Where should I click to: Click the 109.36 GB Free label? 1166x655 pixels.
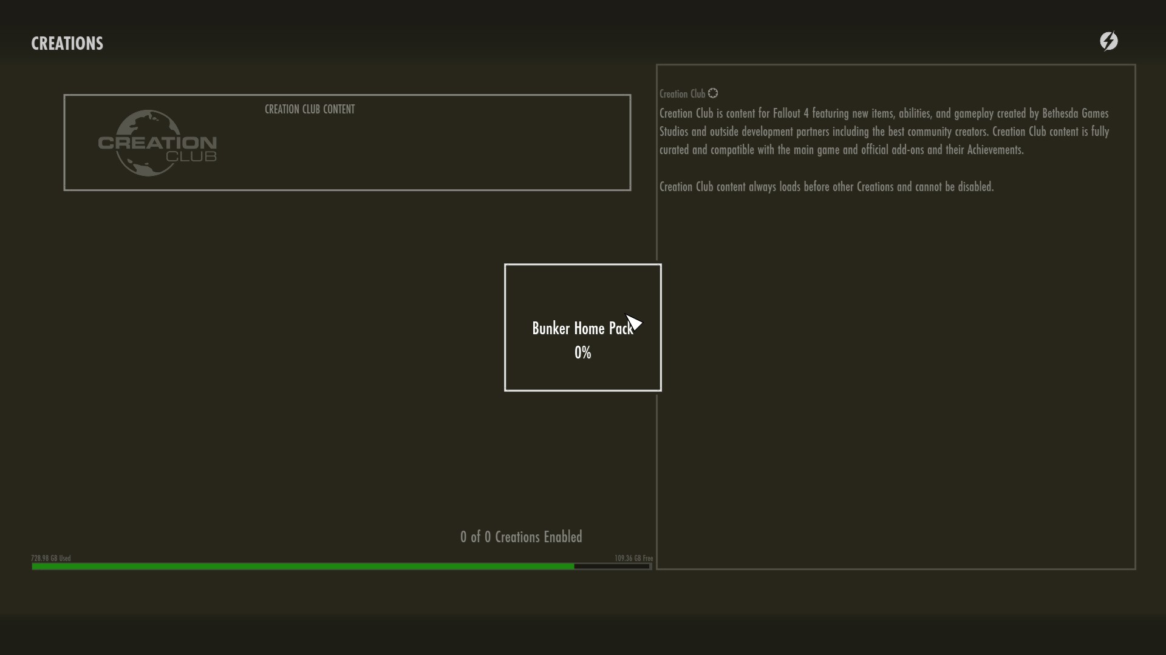coord(633,558)
